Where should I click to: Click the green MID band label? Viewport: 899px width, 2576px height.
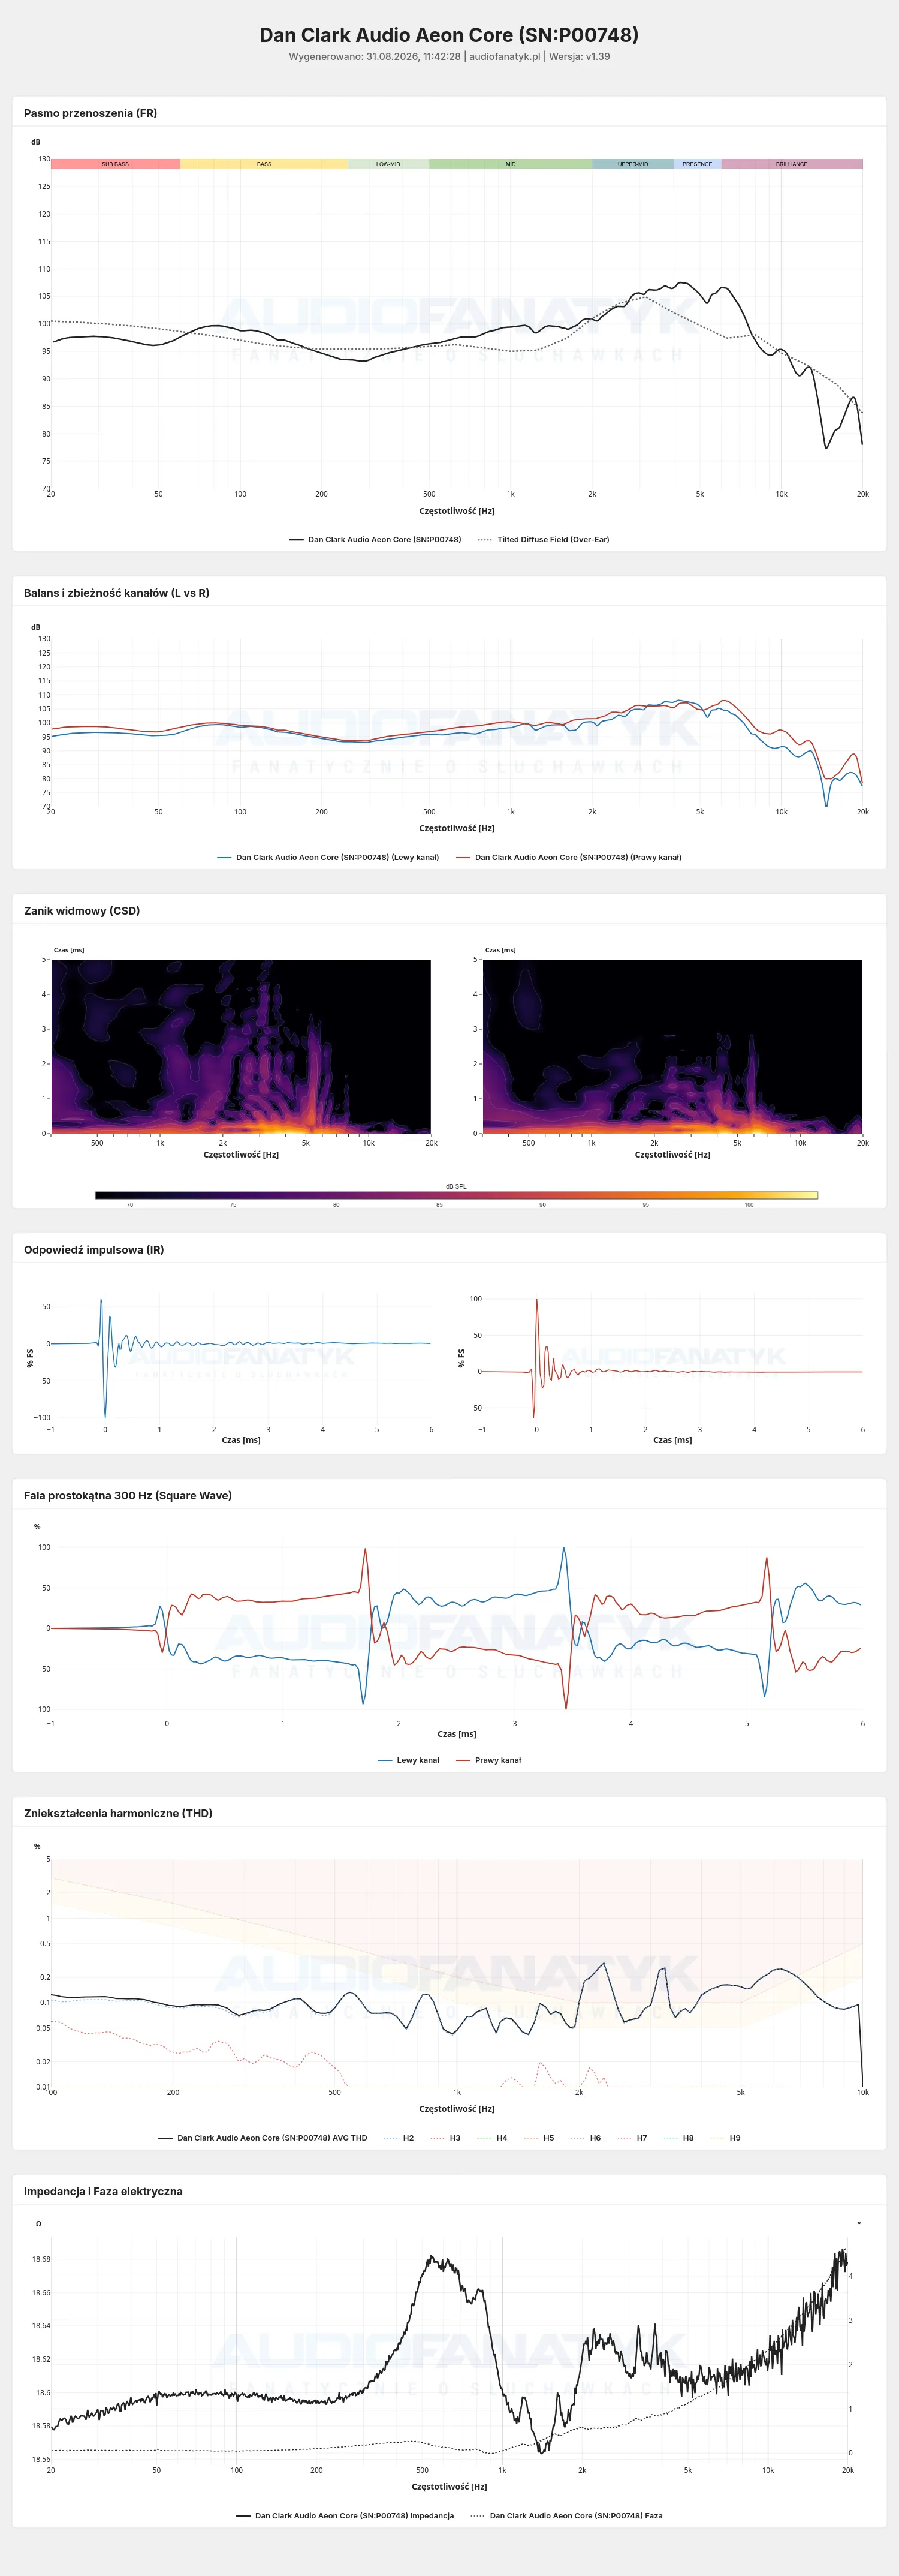(511, 164)
